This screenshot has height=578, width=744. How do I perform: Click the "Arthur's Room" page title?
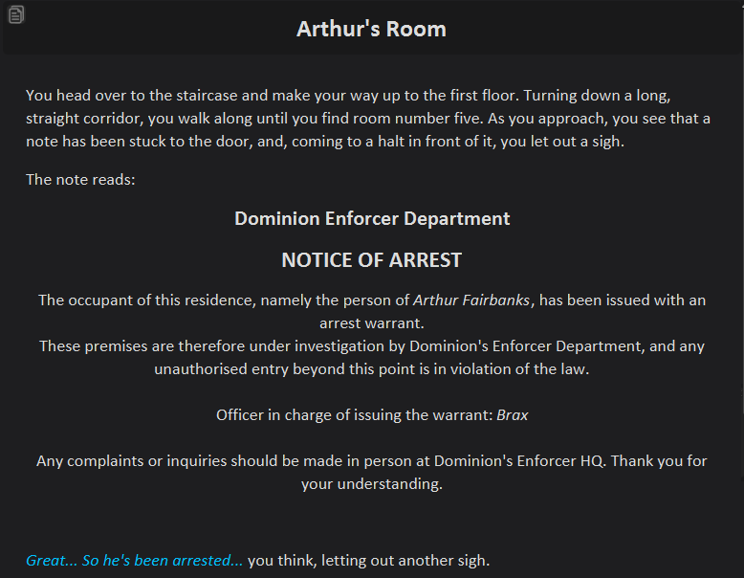point(371,29)
